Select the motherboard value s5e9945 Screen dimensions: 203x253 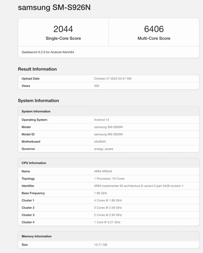pyautogui.click(x=100, y=142)
